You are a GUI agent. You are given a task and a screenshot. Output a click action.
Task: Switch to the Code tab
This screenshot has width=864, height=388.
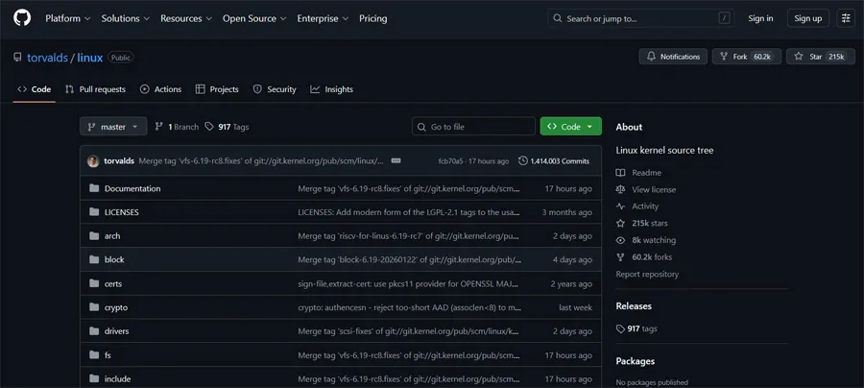click(x=35, y=89)
